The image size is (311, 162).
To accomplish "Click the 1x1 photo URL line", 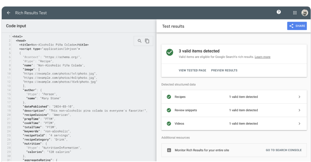I will coord(60,74).
